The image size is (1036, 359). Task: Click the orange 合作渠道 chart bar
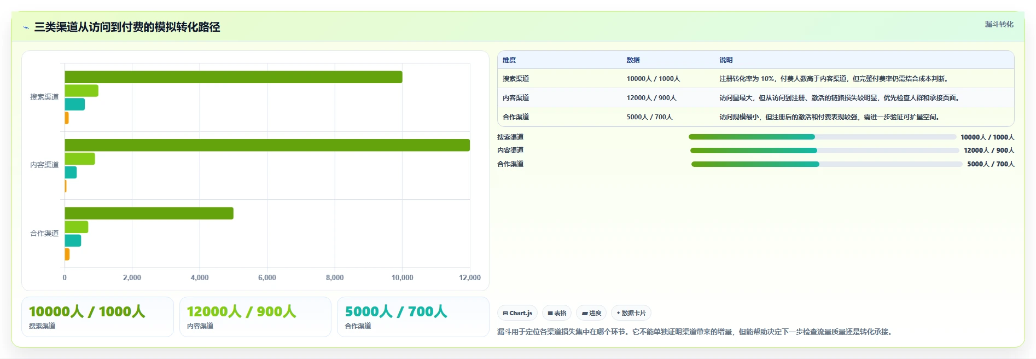pyautogui.click(x=67, y=254)
